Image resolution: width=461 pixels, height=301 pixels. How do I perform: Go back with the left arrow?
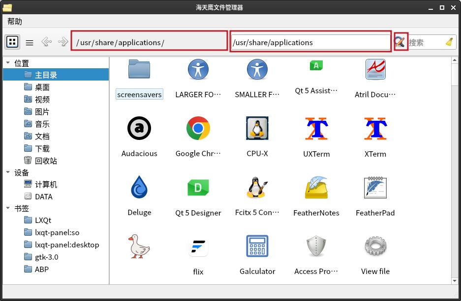tap(46, 42)
